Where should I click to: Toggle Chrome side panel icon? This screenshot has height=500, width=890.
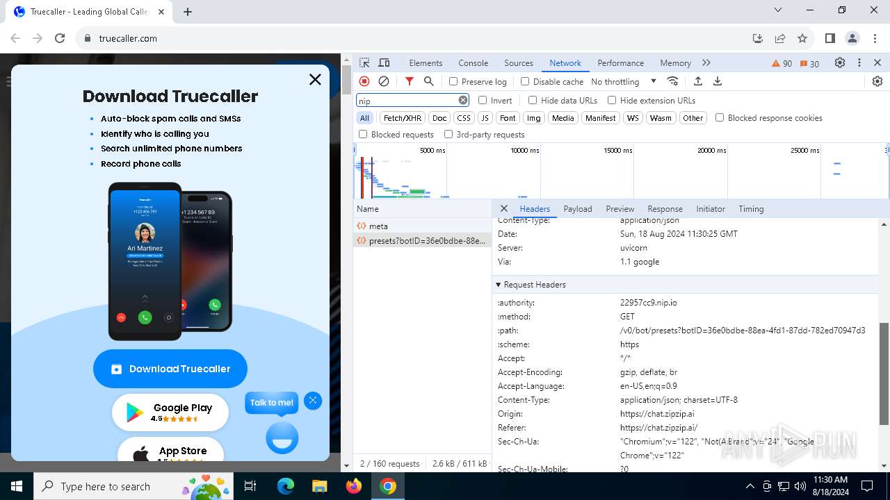[x=830, y=38]
